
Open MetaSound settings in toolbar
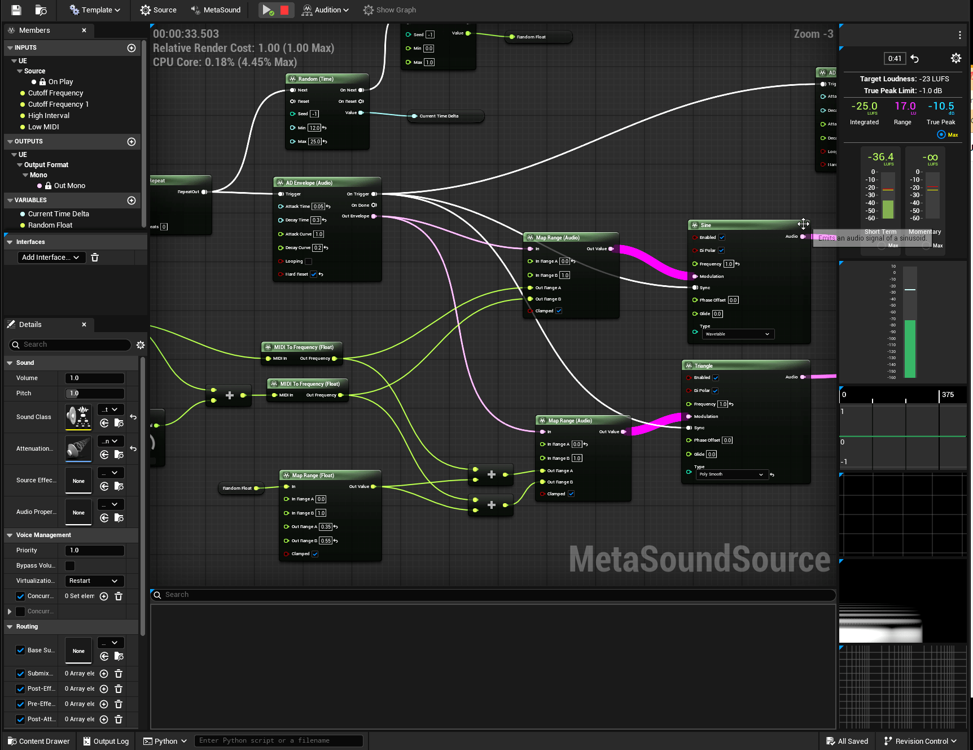point(216,10)
